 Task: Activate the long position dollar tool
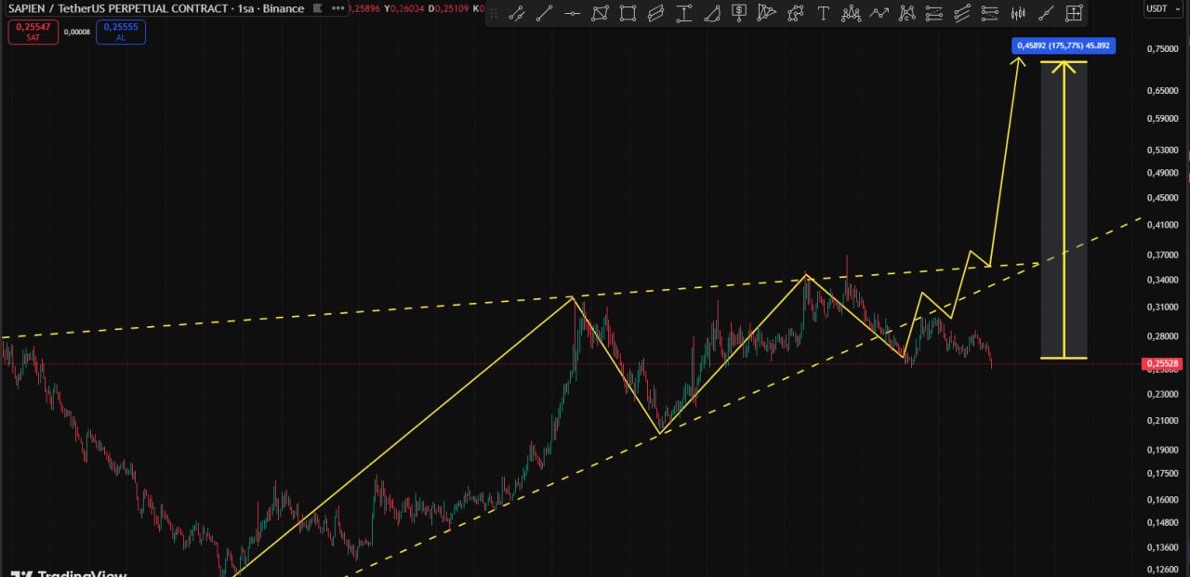coord(739,13)
